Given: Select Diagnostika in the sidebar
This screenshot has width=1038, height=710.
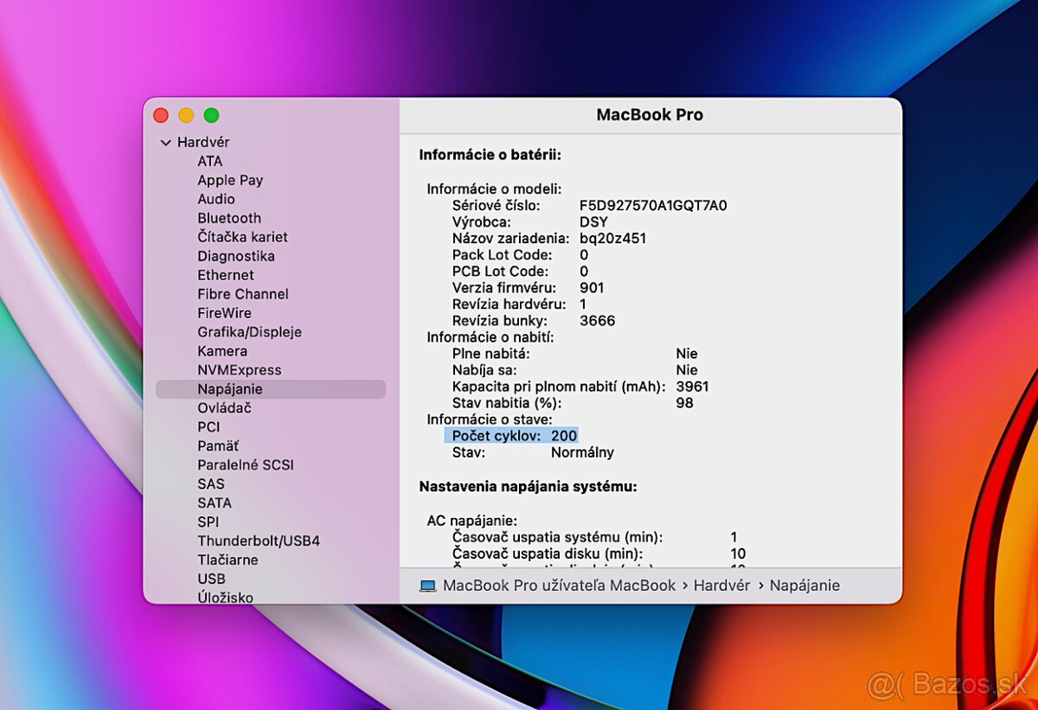Looking at the screenshot, I should (x=235, y=256).
